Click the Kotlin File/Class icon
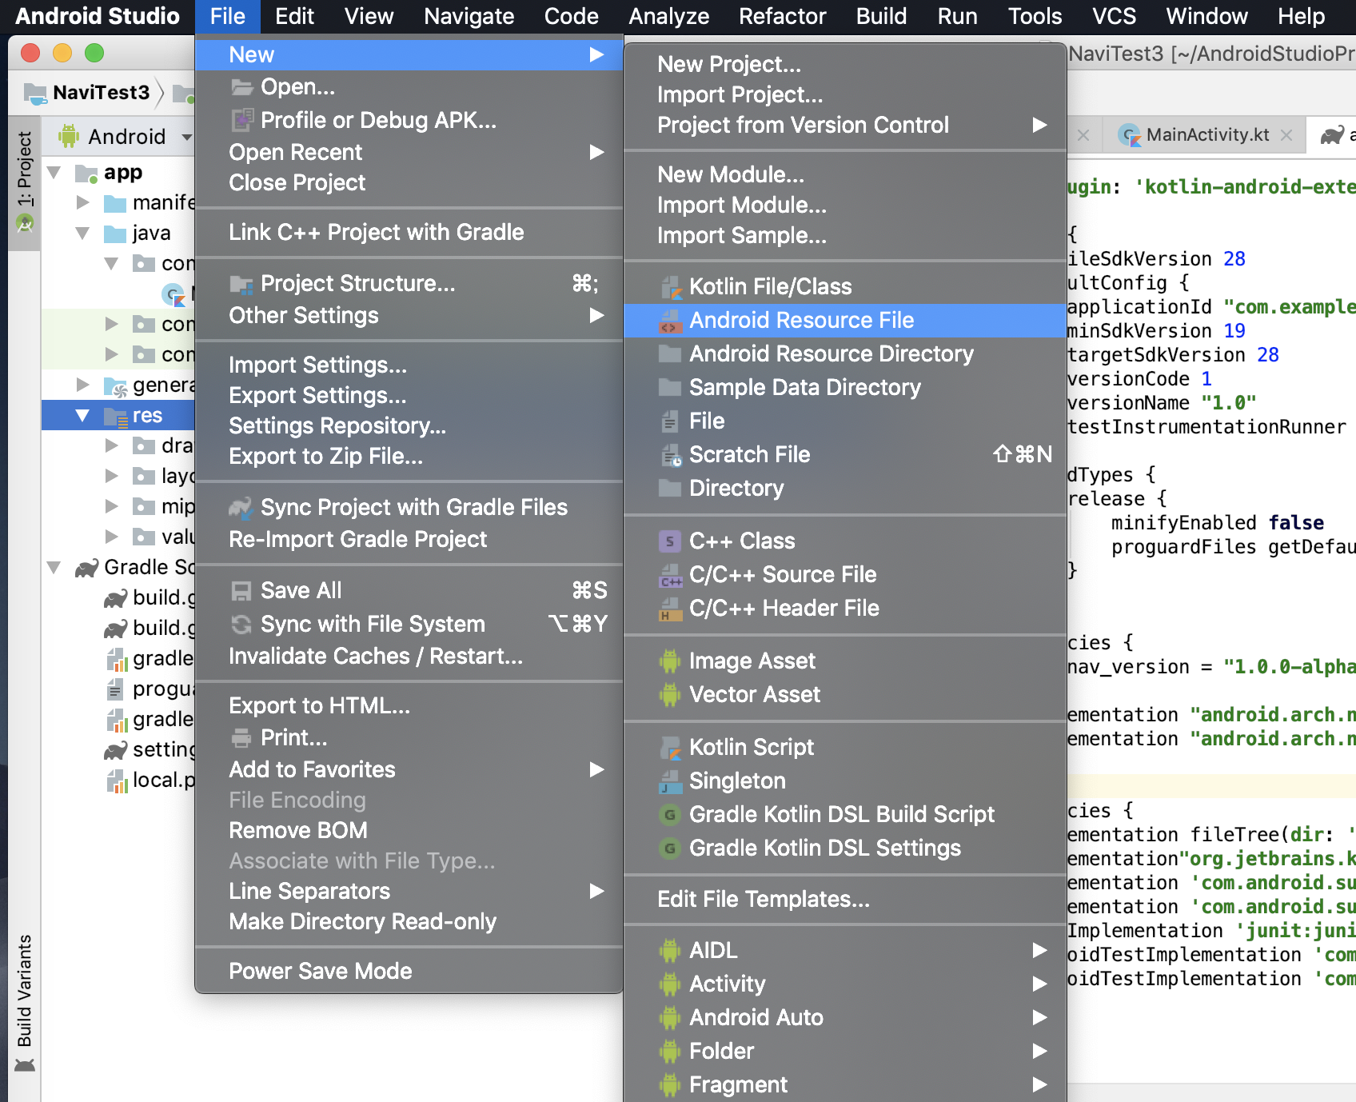1356x1102 pixels. point(670,287)
